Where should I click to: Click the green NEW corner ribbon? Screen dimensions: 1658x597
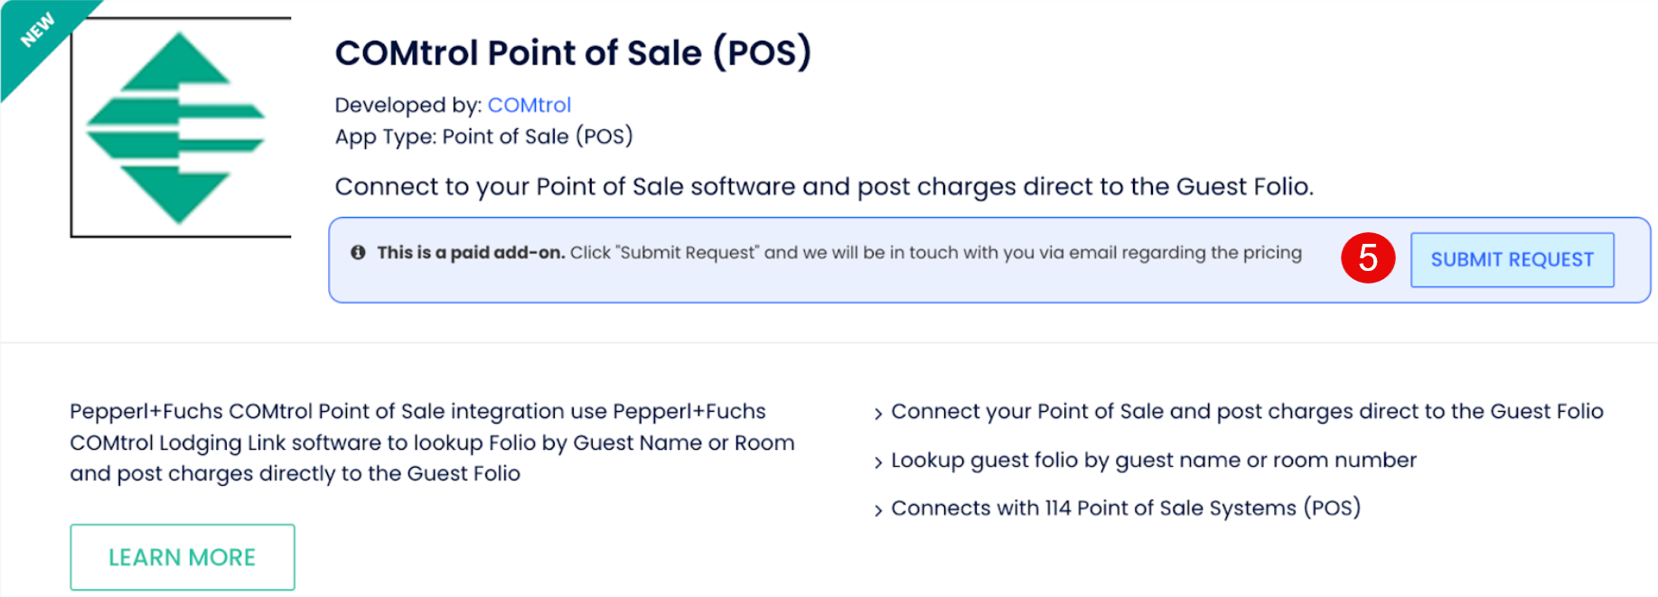tap(36, 32)
